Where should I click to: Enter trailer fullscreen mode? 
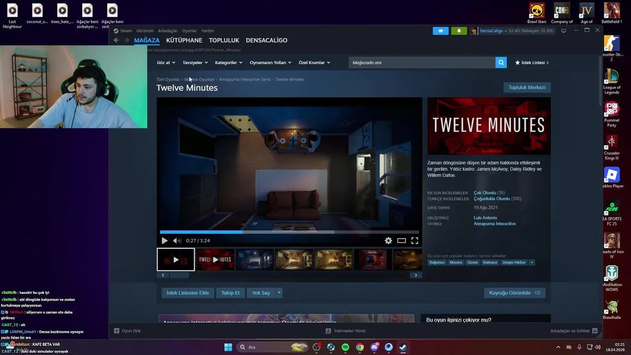click(x=415, y=241)
